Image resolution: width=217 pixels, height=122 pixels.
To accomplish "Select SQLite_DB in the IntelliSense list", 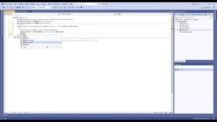I will [41, 44].
